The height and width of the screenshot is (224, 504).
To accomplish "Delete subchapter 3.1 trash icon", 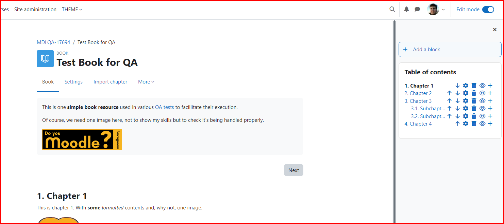I will click(x=474, y=109).
